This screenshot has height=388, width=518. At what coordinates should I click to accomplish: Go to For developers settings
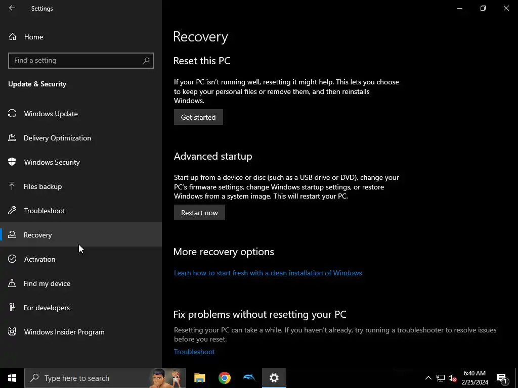81,308
